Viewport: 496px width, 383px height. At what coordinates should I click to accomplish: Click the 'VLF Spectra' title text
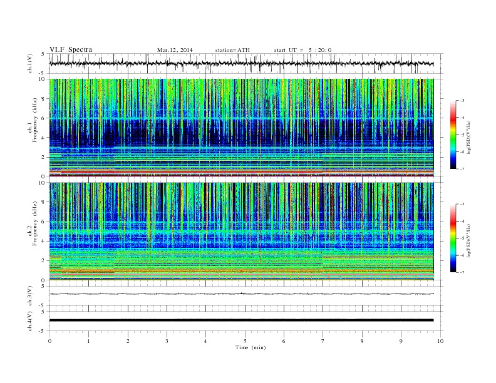click(x=71, y=49)
